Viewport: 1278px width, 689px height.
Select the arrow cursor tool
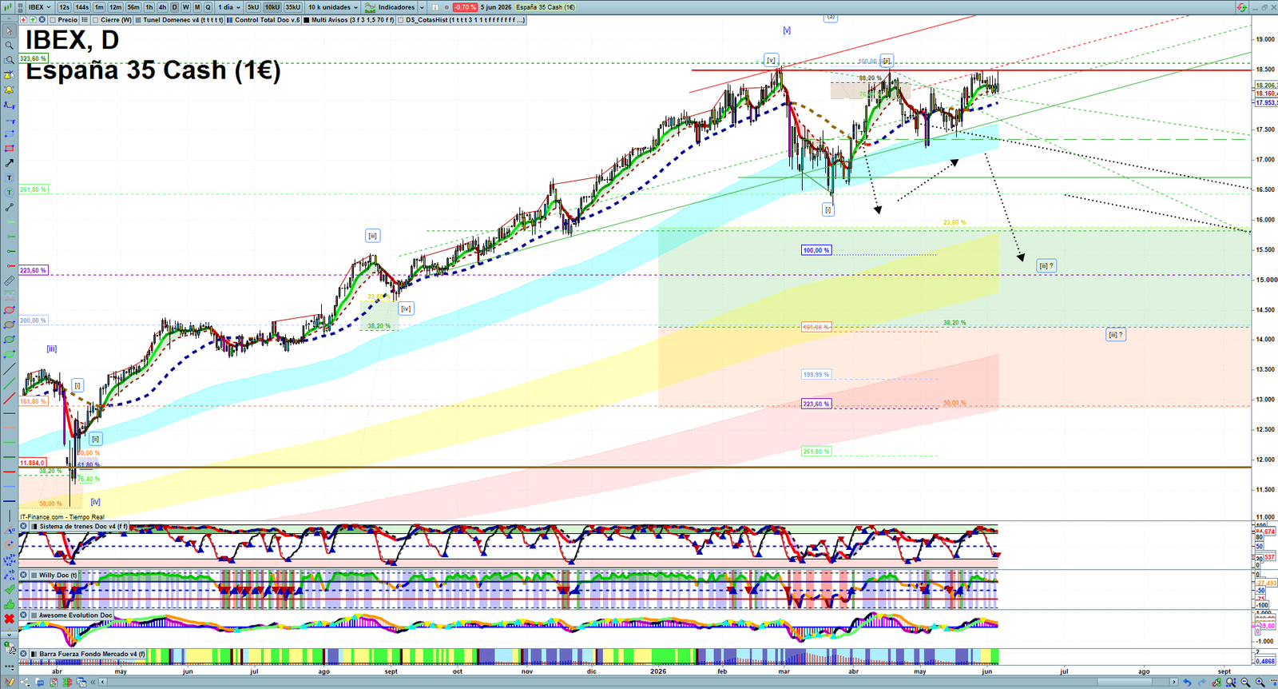[x=10, y=31]
